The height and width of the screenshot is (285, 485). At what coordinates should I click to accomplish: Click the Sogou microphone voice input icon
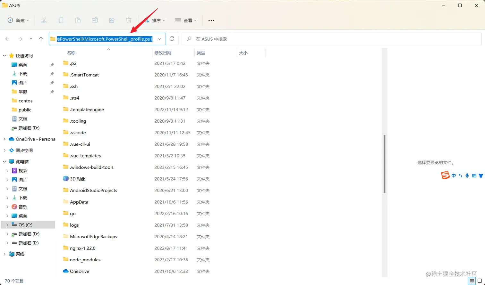467,175
